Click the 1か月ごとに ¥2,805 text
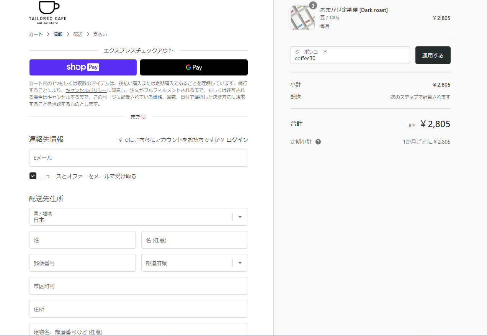This screenshot has height=336, width=487. point(427,142)
